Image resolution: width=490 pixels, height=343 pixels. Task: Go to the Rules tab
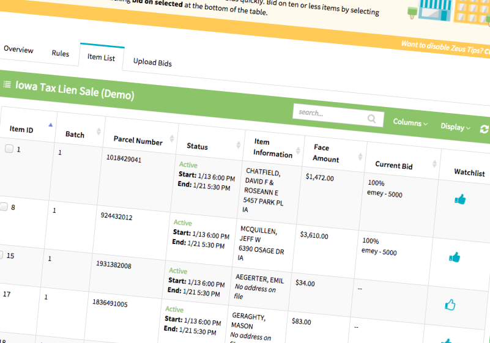point(61,53)
